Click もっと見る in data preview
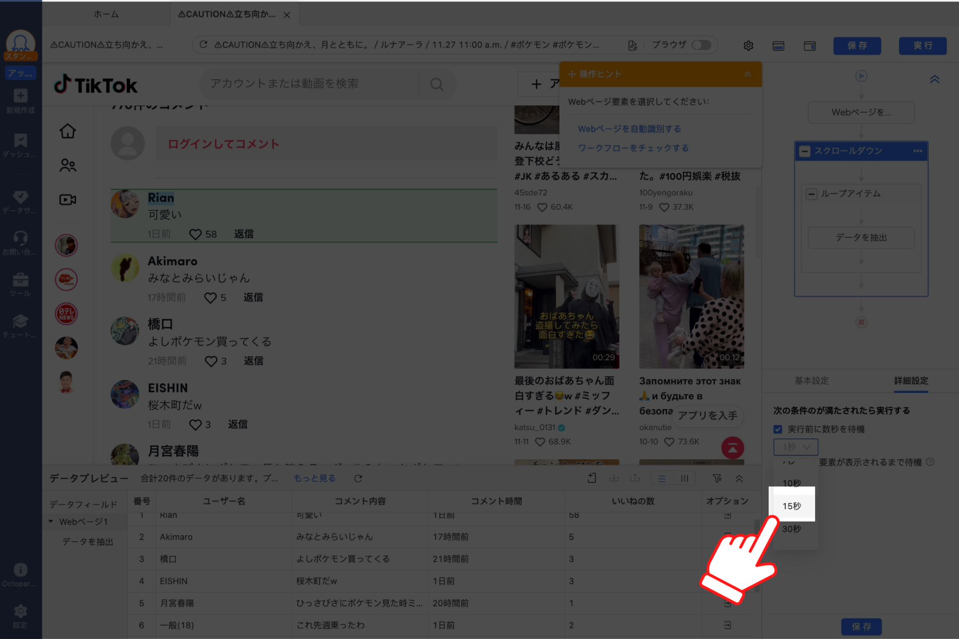The image size is (959, 639). [315, 478]
